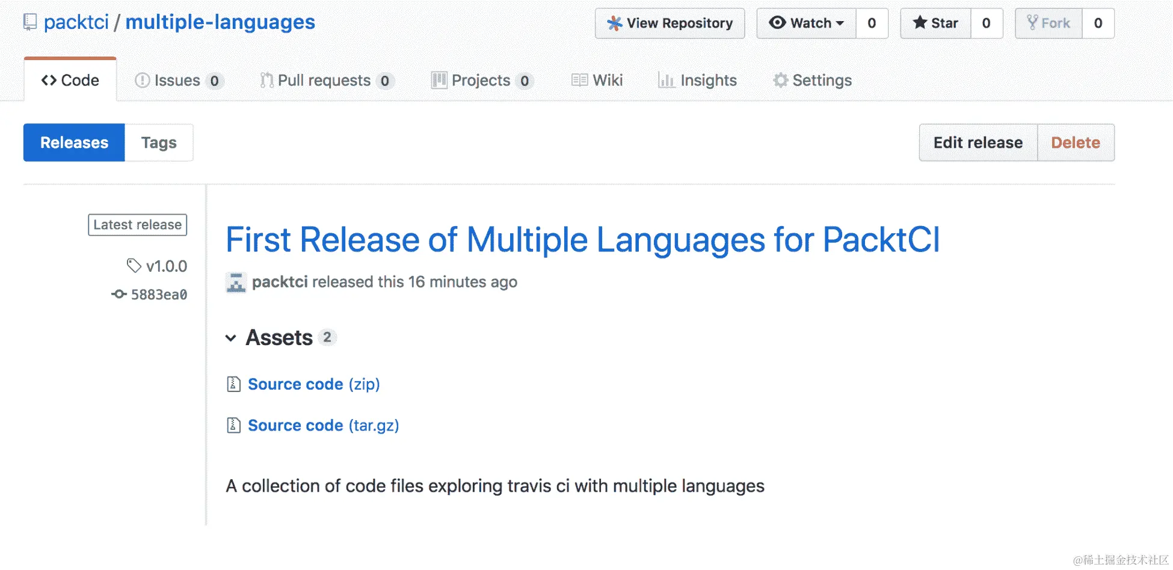Open the First Release of Multiple Languages title
Screen dimensions: 1173x570
(x=582, y=240)
